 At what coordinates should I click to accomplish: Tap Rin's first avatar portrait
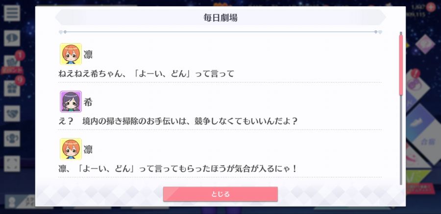coord(71,54)
